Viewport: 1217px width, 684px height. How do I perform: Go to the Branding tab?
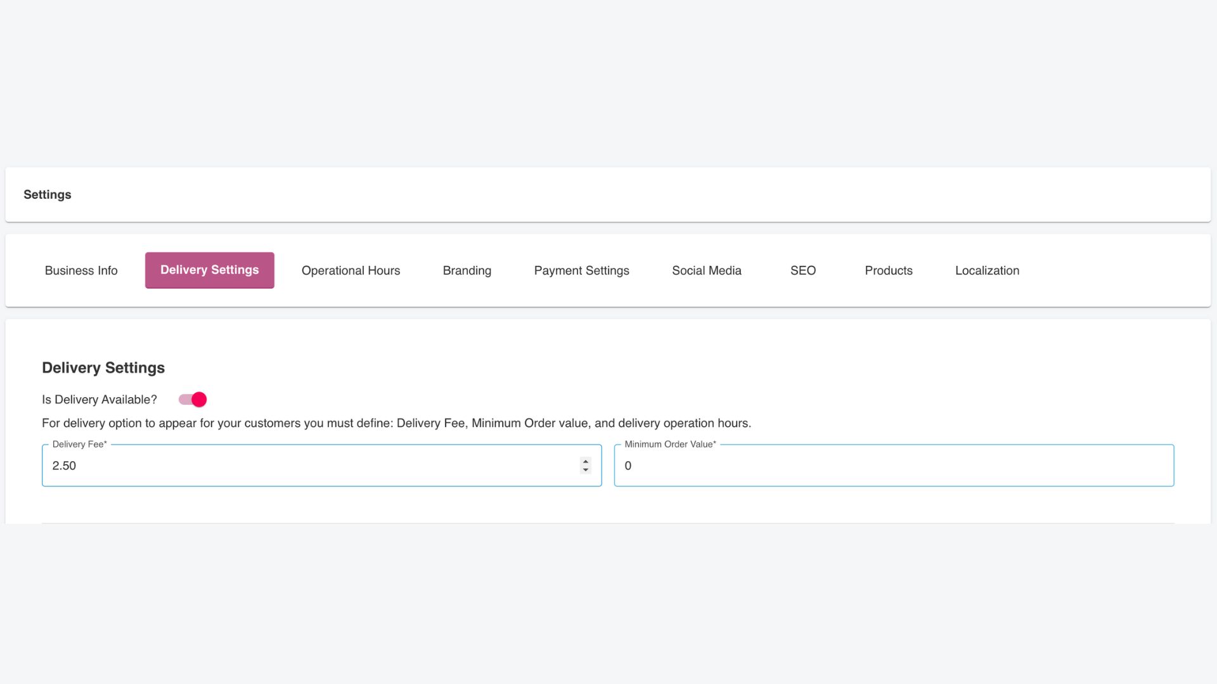467,270
